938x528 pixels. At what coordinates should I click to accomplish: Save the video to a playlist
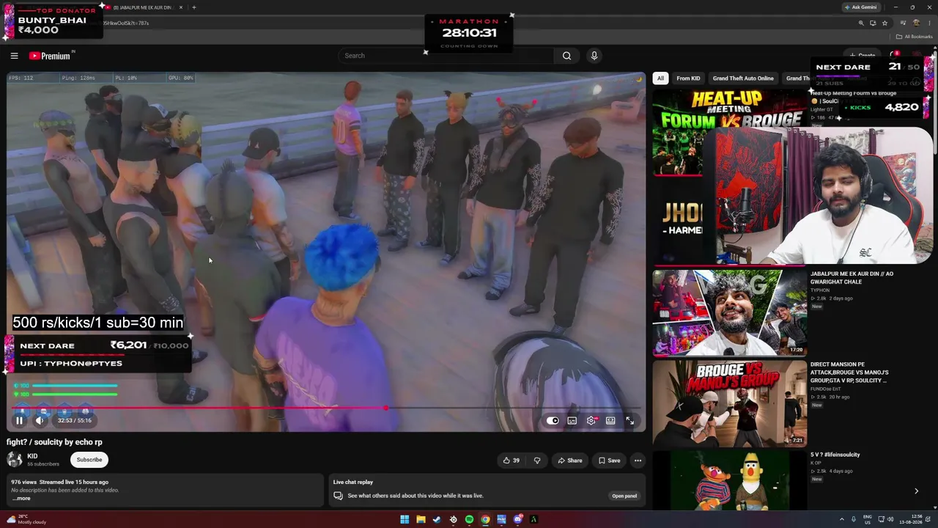pyautogui.click(x=609, y=461)
